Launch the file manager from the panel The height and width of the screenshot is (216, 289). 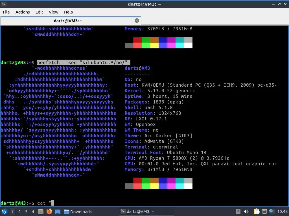41,211
